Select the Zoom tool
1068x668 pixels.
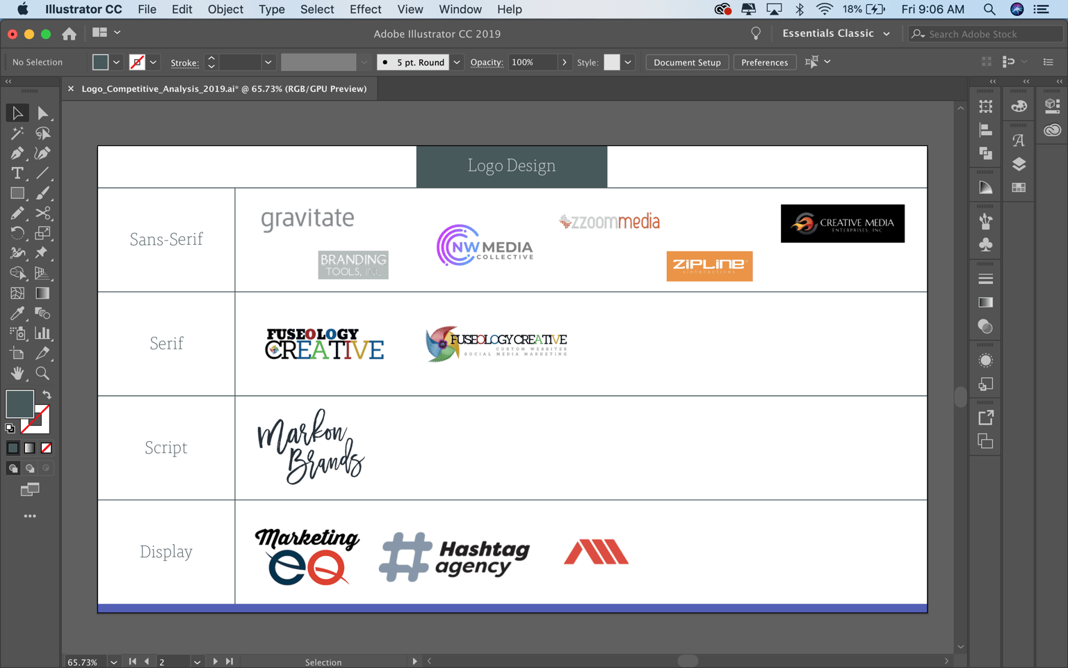tap(42, 374)
